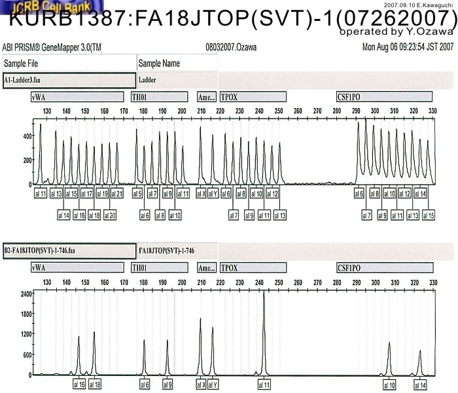Click the Sample File column header

(x=69, y=64)
